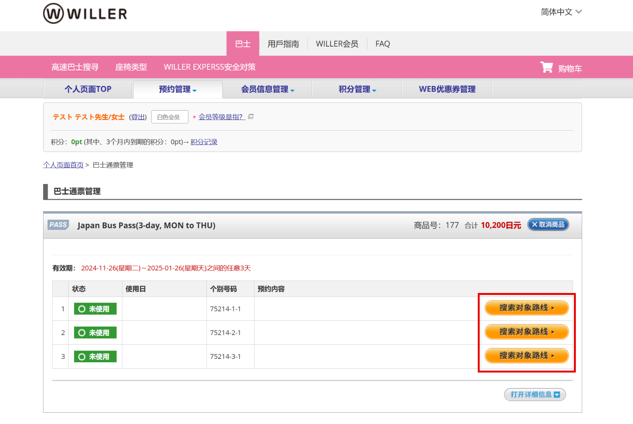Open the shopping cart icon
Image resolution: width=633 pixels, height=424 pixels.
tap(546, 67)
